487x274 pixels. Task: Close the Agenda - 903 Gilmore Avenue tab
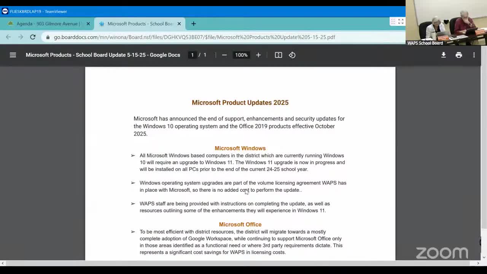(x=88, y=24)
